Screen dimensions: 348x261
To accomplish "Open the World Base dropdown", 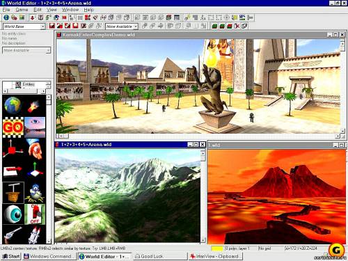I will pyautogui.click(x=24, y=26).
